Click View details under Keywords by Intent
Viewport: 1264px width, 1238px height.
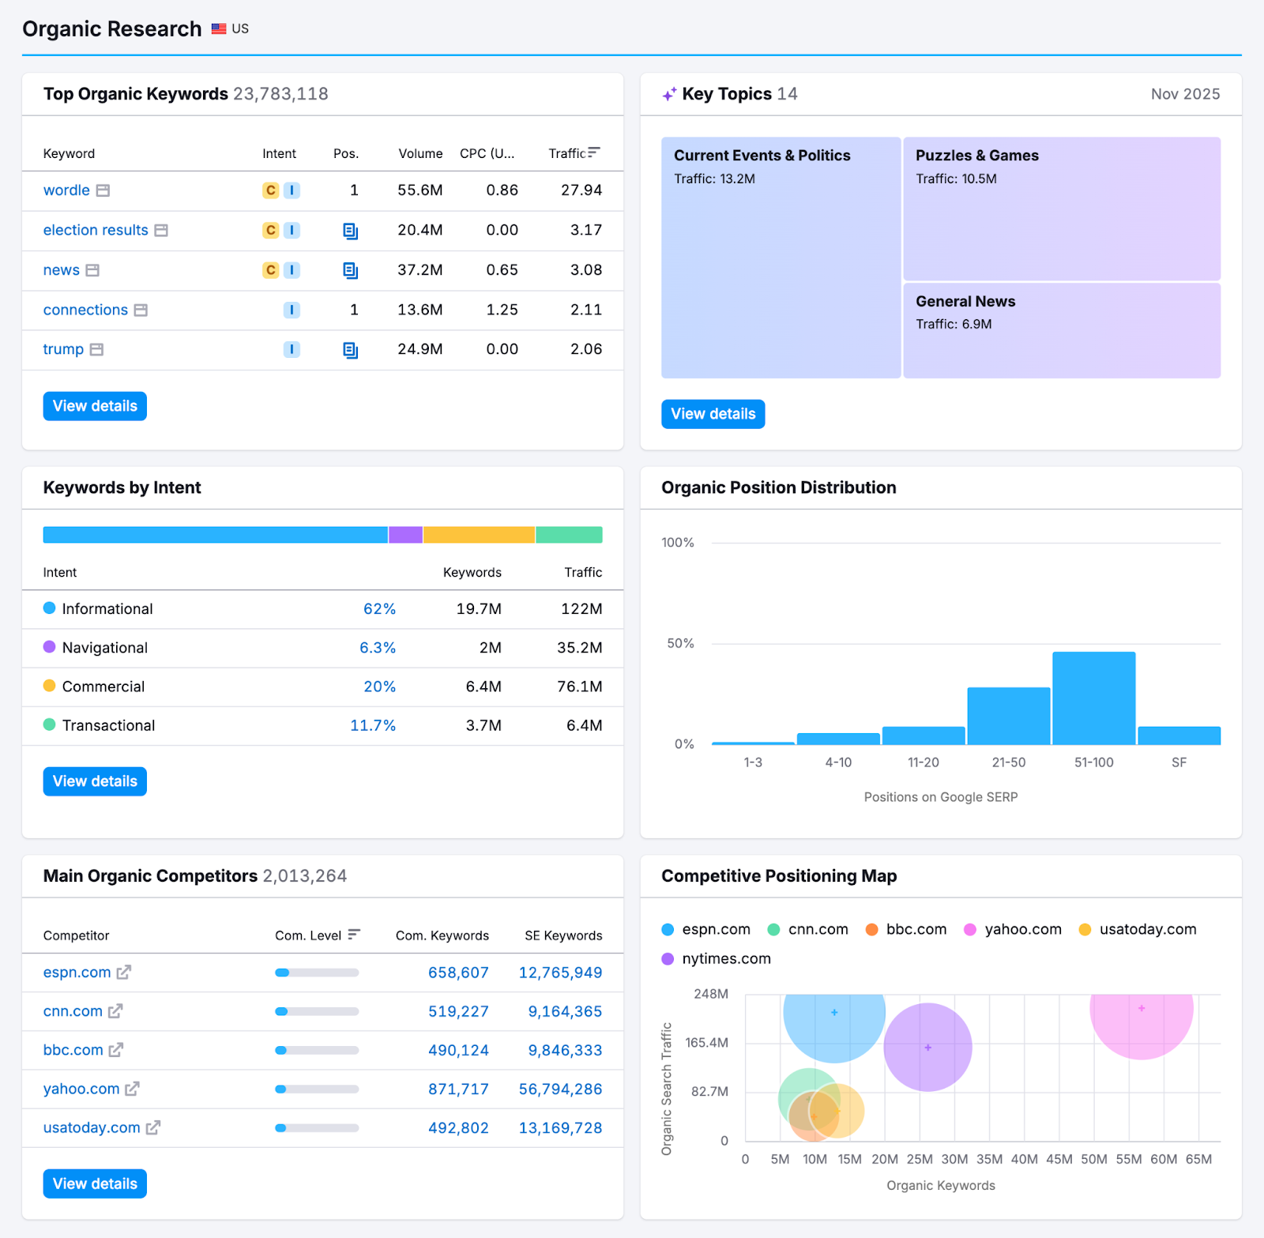[94, 781]
